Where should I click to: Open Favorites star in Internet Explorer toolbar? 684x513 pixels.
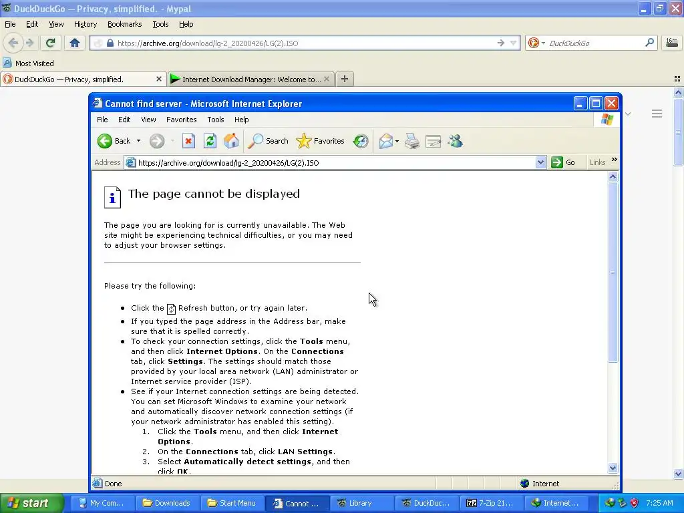point(320,141)
